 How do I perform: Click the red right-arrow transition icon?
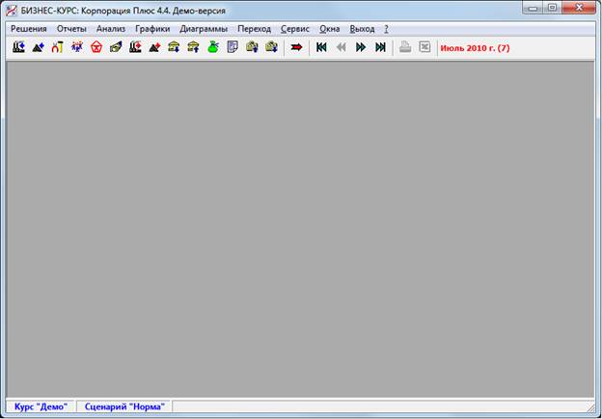tap(296, 47)
